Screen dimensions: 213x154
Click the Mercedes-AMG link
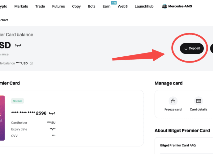click(x=180, y=6)
